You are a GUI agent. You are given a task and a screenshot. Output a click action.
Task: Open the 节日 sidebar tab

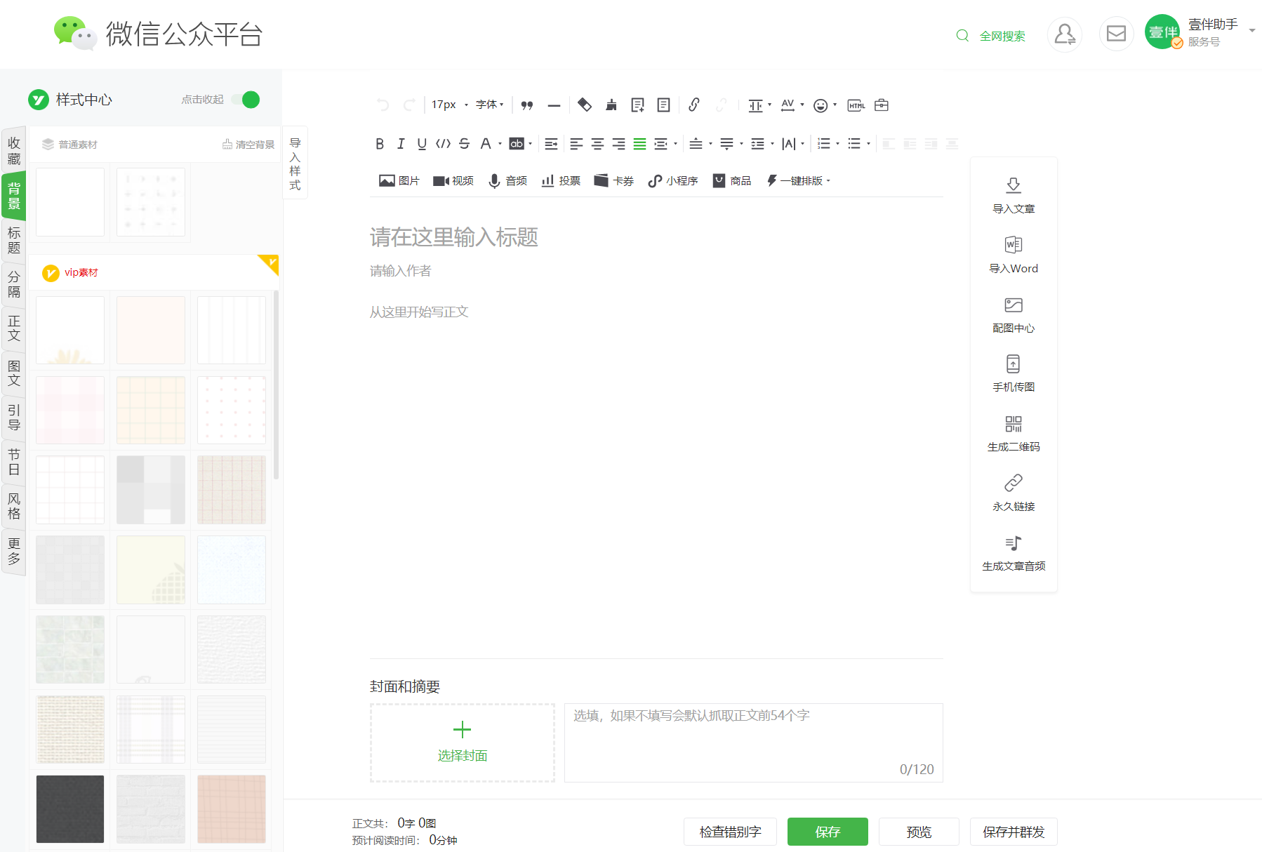coord(14,462)
